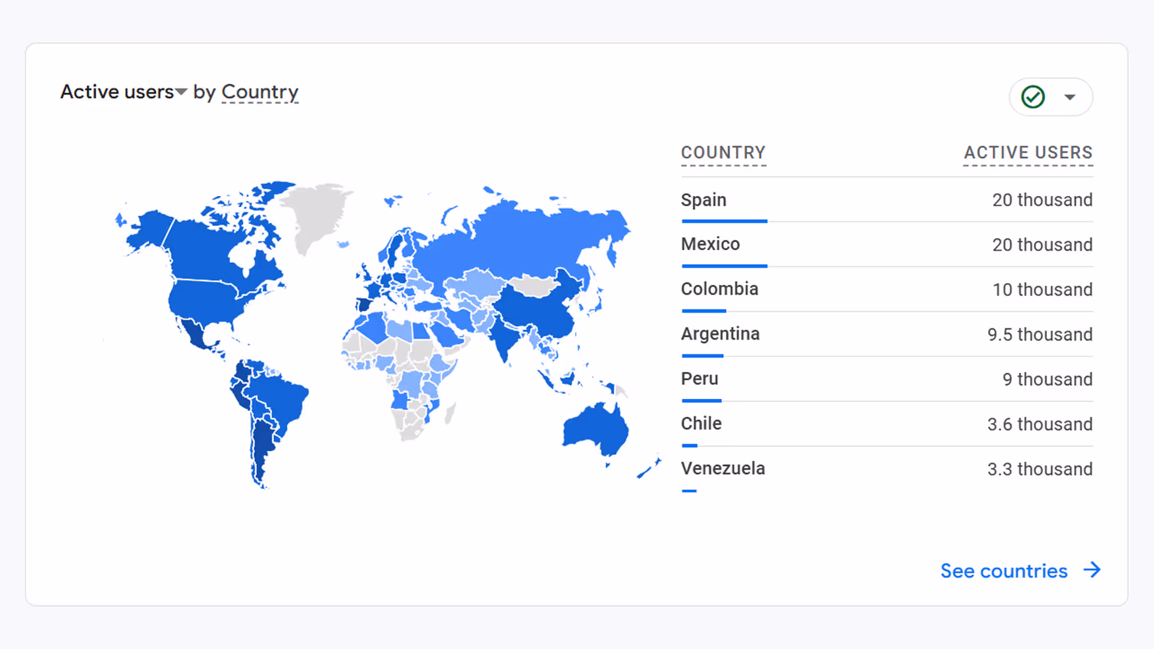Click the green data quality checkmark icon
The image size is (1154, 649).
coord(1032,97)
